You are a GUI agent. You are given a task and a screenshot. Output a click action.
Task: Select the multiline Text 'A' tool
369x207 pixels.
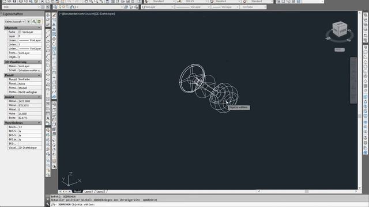point(48,118)
